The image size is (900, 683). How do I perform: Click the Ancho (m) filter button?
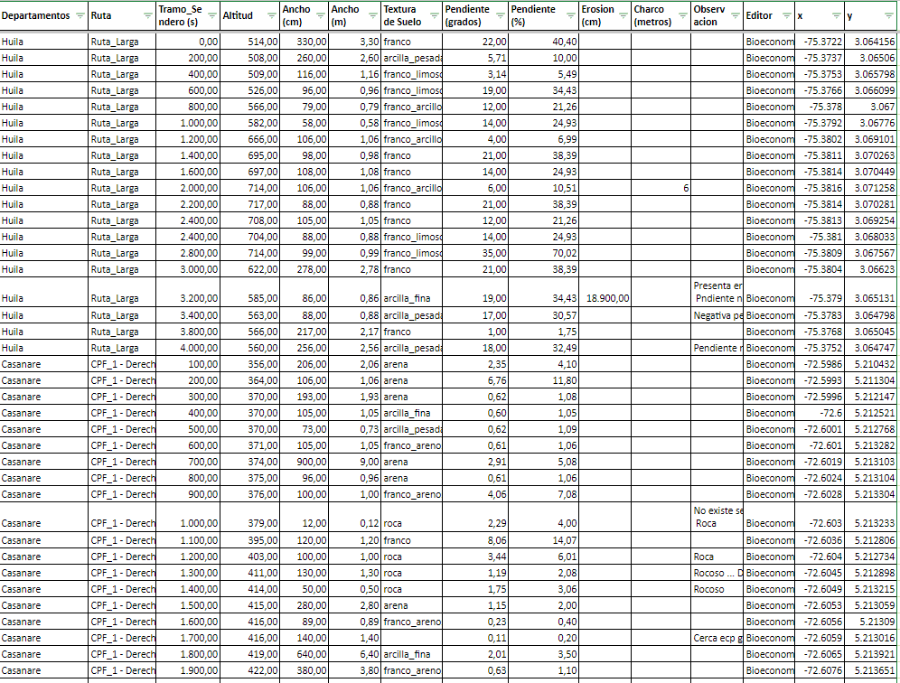(372, 16)
